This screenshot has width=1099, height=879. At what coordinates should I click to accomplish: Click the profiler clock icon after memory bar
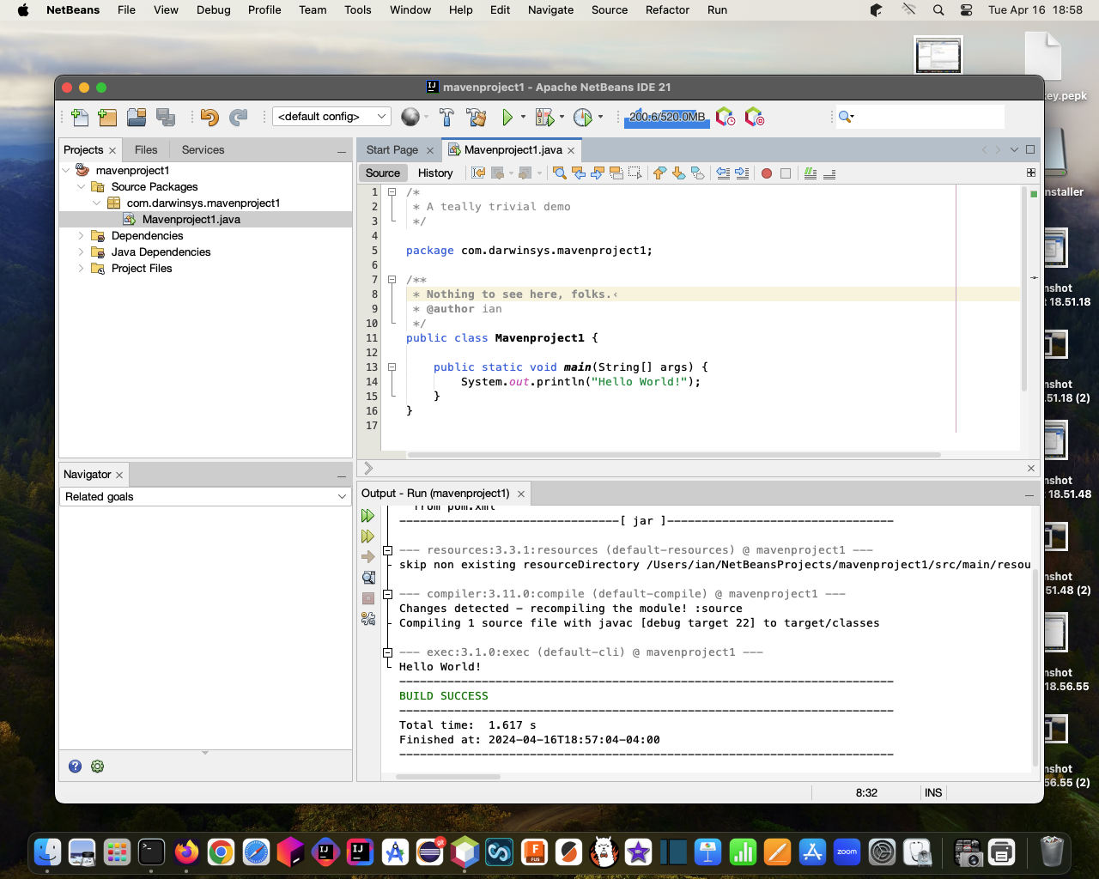point(726,117)
